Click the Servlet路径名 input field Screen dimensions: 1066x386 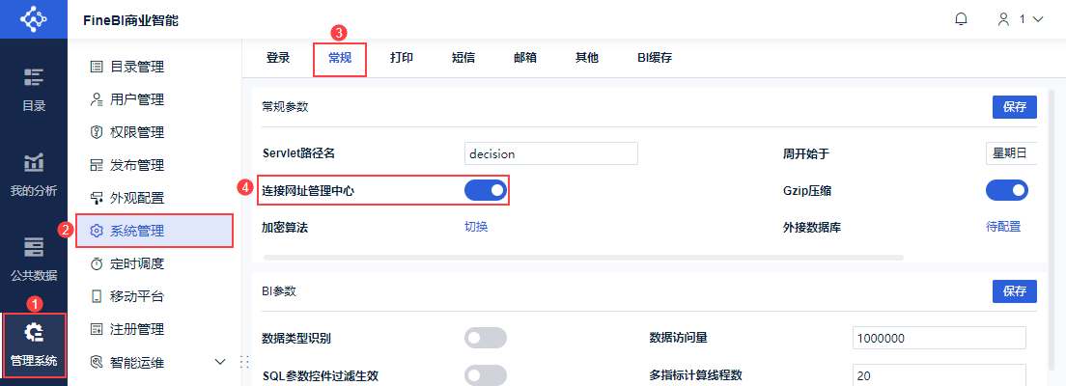[x=550, y=153]
